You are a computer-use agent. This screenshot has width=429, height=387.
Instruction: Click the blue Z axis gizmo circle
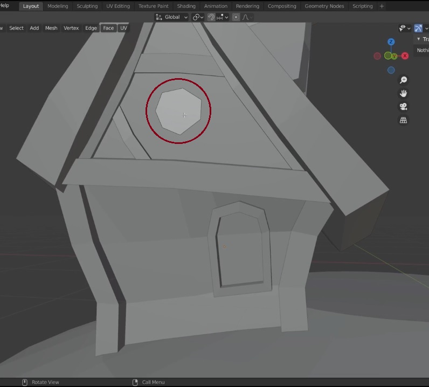(391, 42)
